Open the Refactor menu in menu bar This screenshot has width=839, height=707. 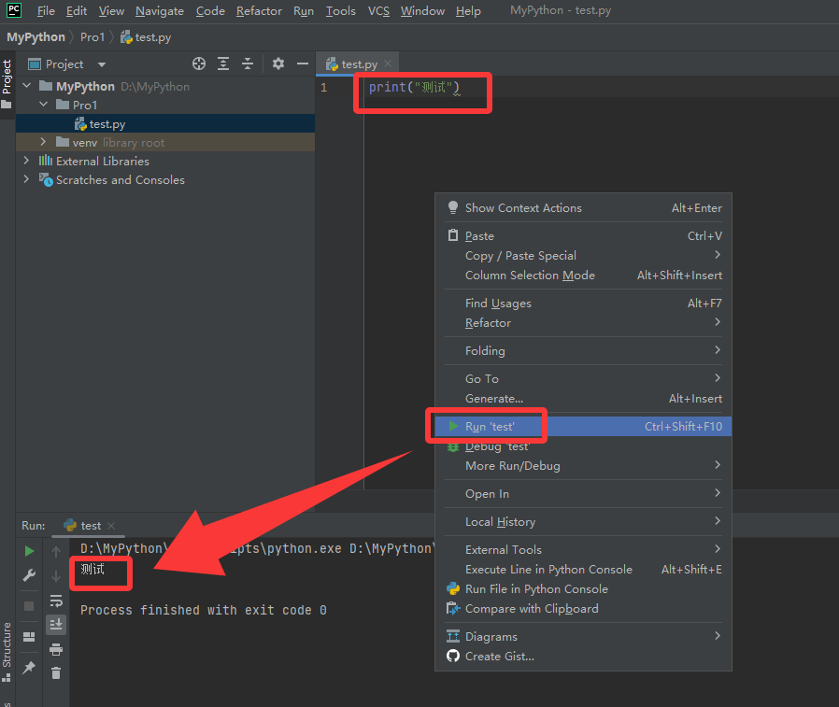tap(259, 10)
